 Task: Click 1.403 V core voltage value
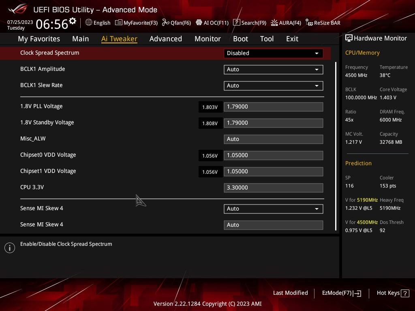tap(388, 98)
